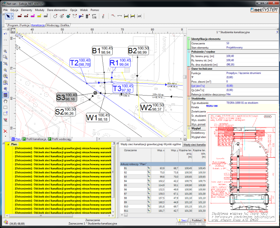Switch to the Podkład layer tab
The image size is (280, 228).
pos(195,220)
